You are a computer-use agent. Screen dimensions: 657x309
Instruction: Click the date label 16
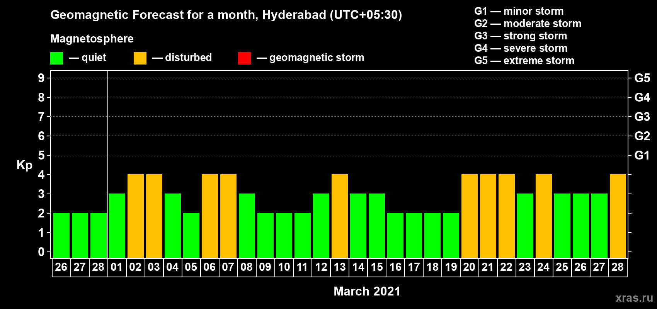395,267
